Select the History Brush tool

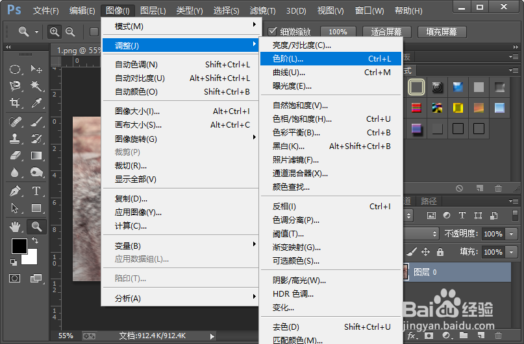click(36, 139)
